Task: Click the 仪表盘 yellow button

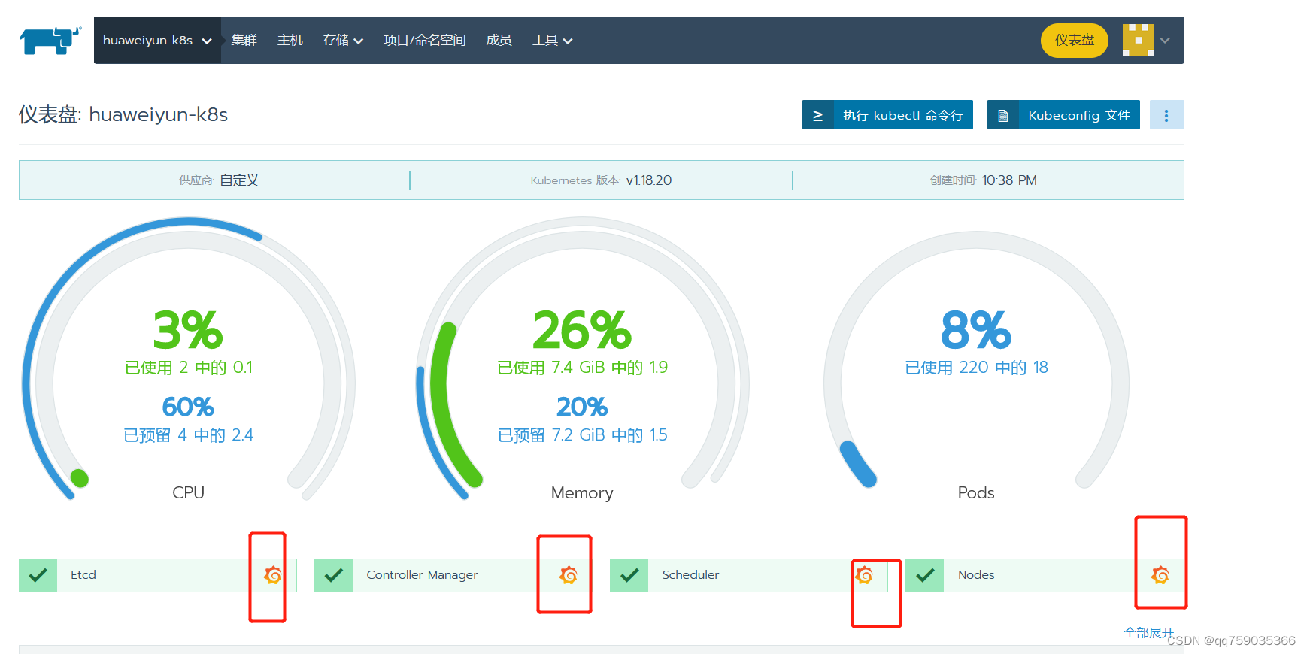Action: tap(1075, 41)
